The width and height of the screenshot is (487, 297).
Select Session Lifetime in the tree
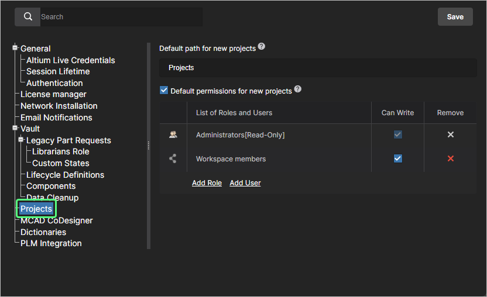58,72
